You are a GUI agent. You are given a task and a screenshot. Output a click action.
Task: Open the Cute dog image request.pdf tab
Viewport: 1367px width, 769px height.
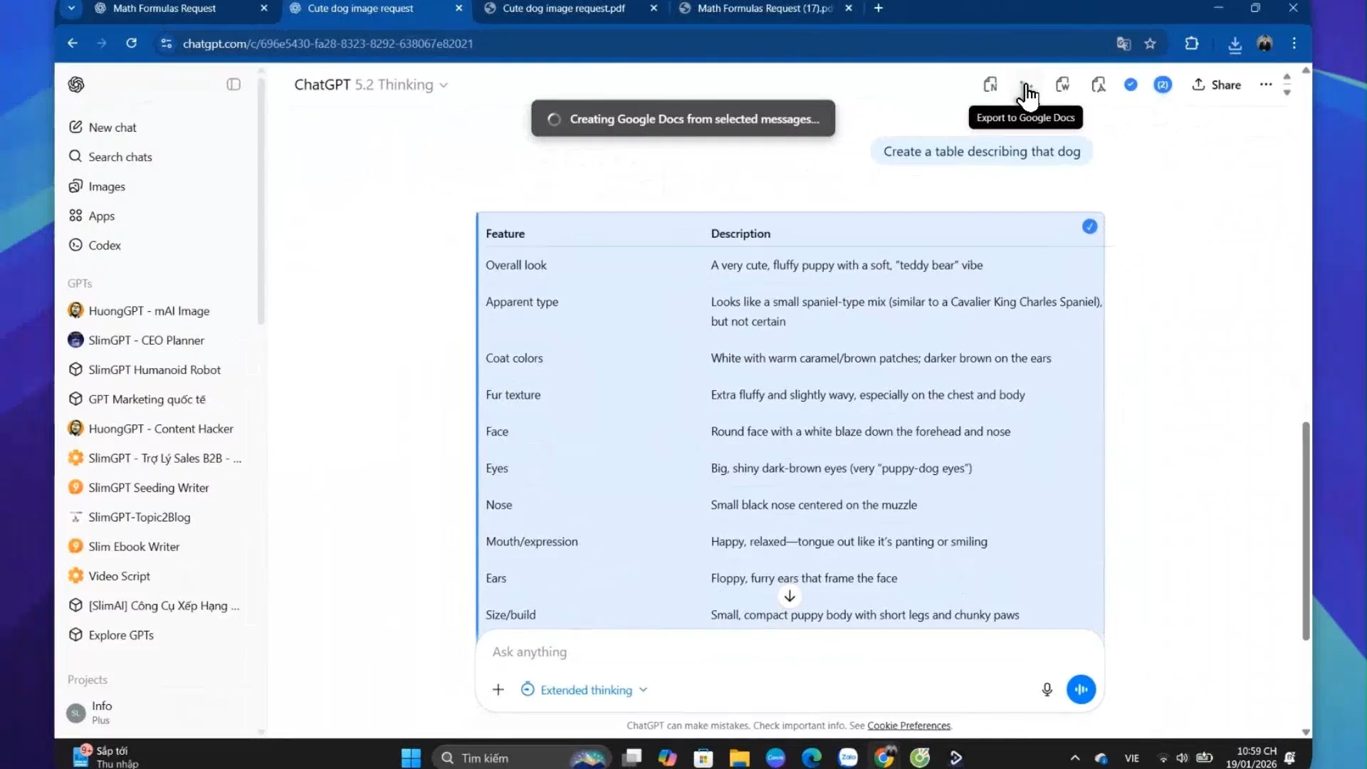(x=562, y=9)
